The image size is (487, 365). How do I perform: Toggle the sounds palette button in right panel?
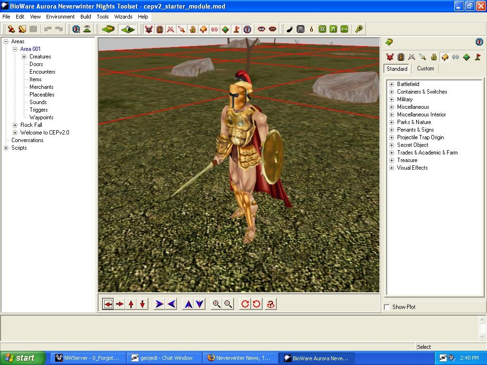pyautogui.click(x=456, y=57)
